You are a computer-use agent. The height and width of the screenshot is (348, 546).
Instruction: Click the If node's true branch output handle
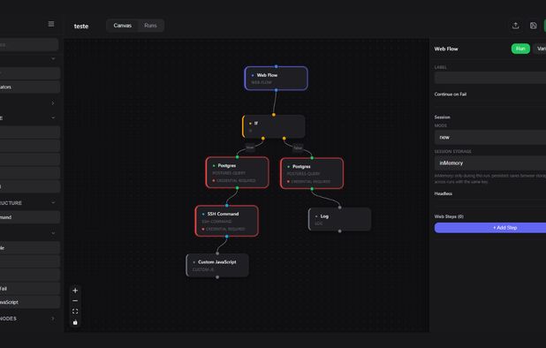(x=263, y=139)
